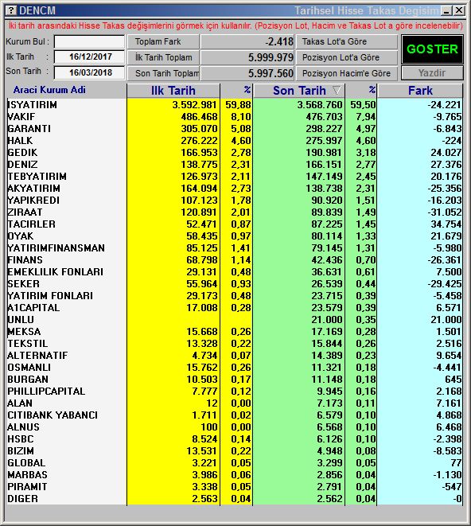This screenshot has width=471, height=526.
Task: Select the DIGER row name
Action: [x=22, y=498]
